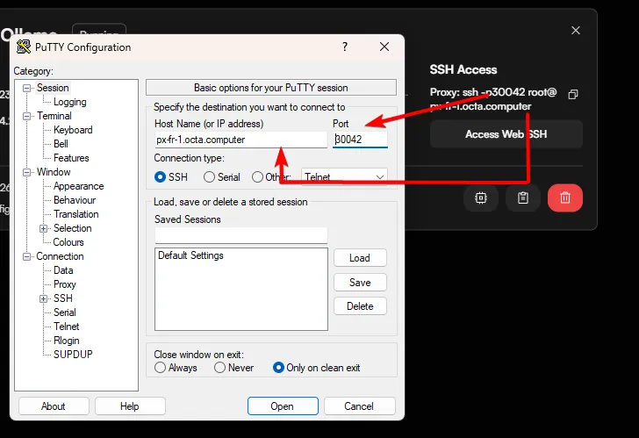Select Default Settings in saved sessions list

(190, 255)
